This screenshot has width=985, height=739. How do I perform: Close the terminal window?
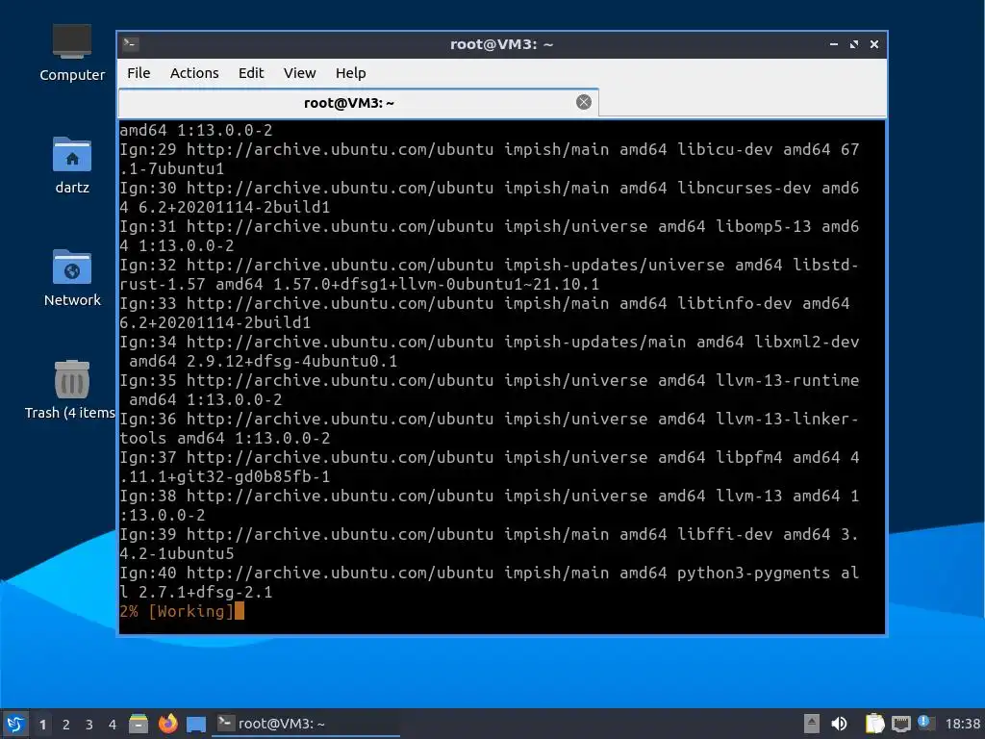tap(873, 44)
